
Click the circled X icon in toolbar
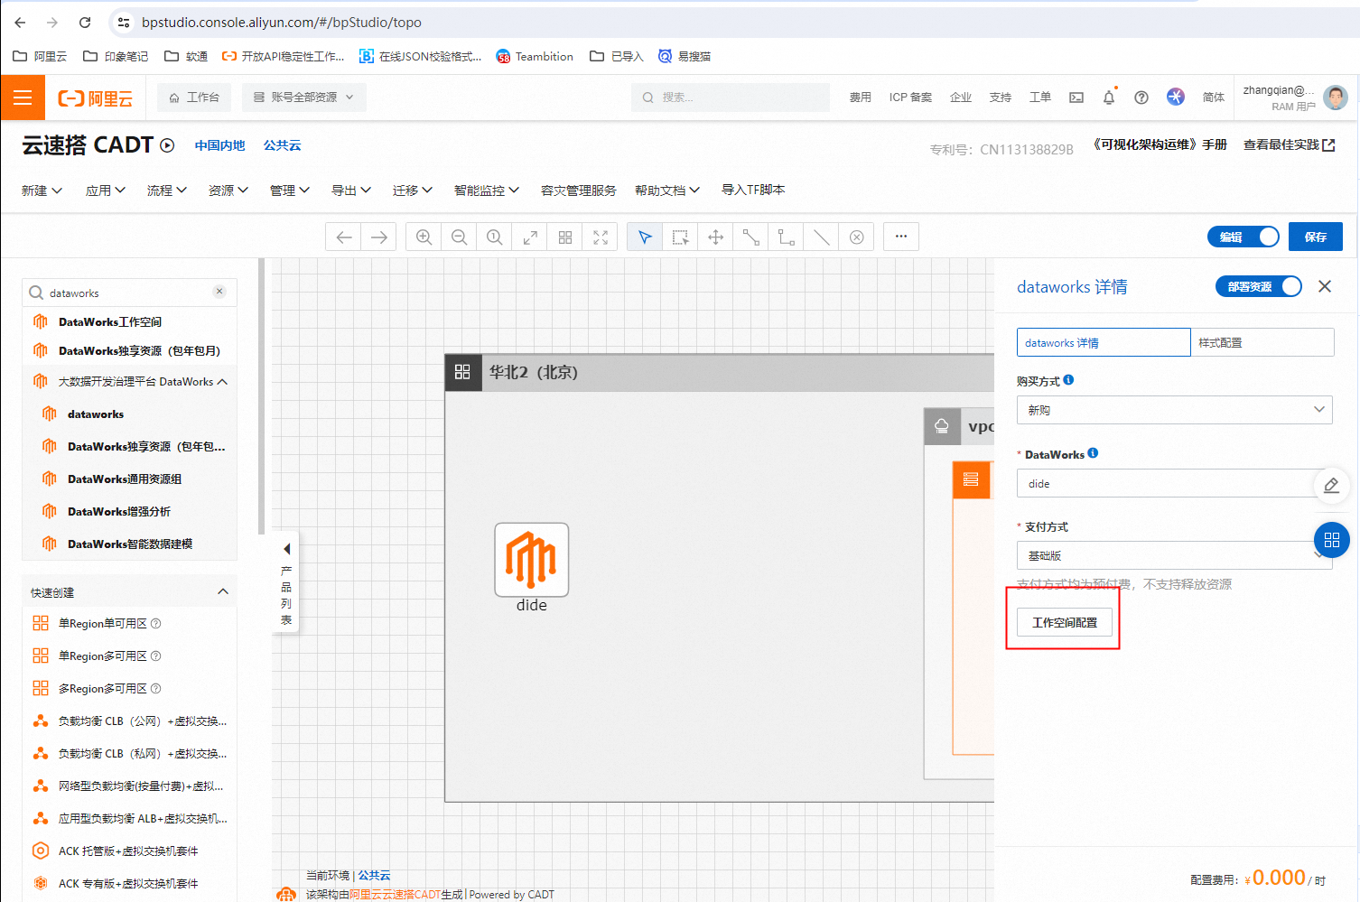point(856,237)
